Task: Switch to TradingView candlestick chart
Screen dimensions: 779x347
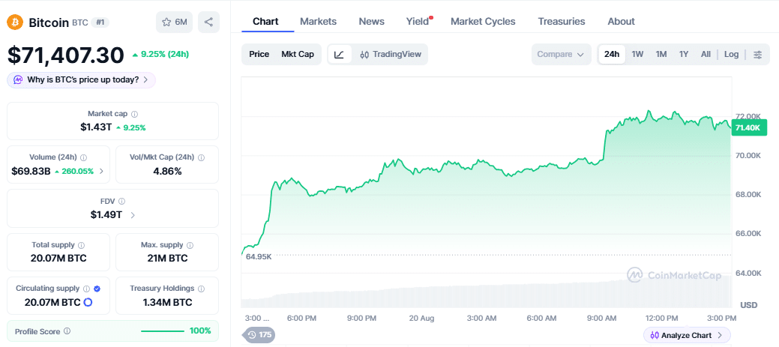Action: click(x=390, y=54)
